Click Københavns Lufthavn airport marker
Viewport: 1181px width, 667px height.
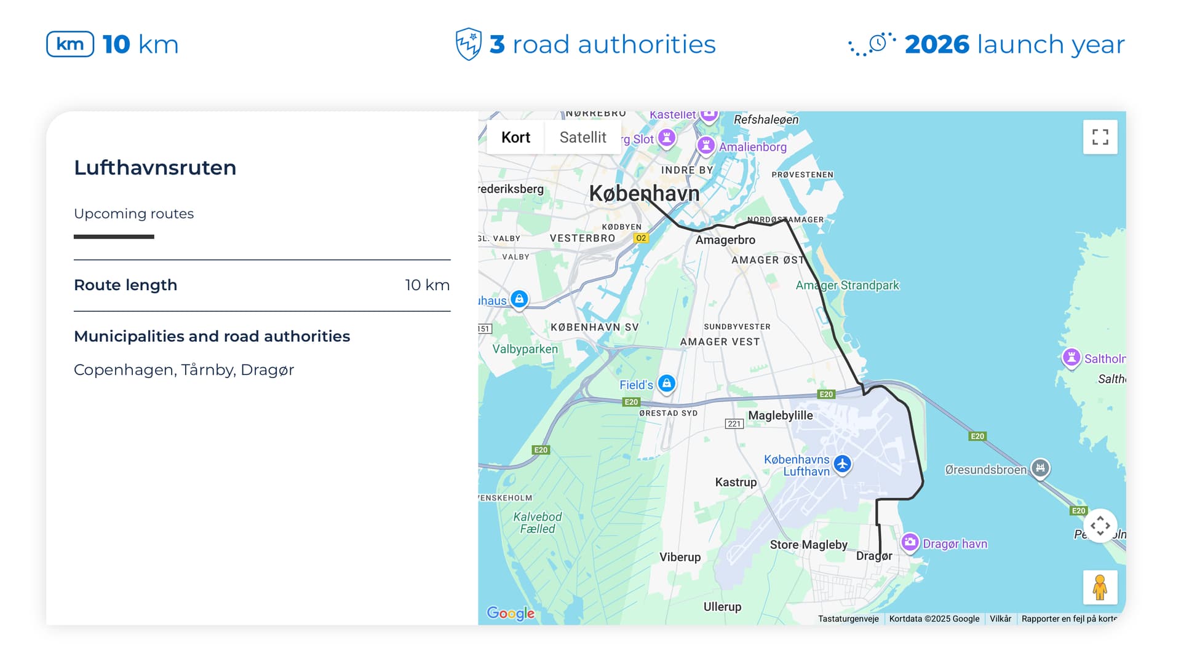(x=842, y=464)
